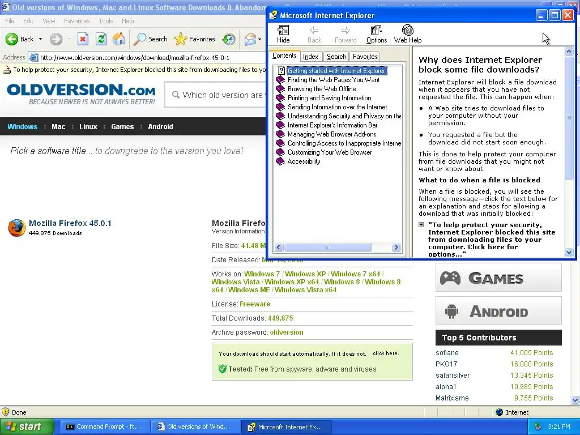Open the View menu
The height and width of the screenshot is (435, 580).
pos(49,21)
